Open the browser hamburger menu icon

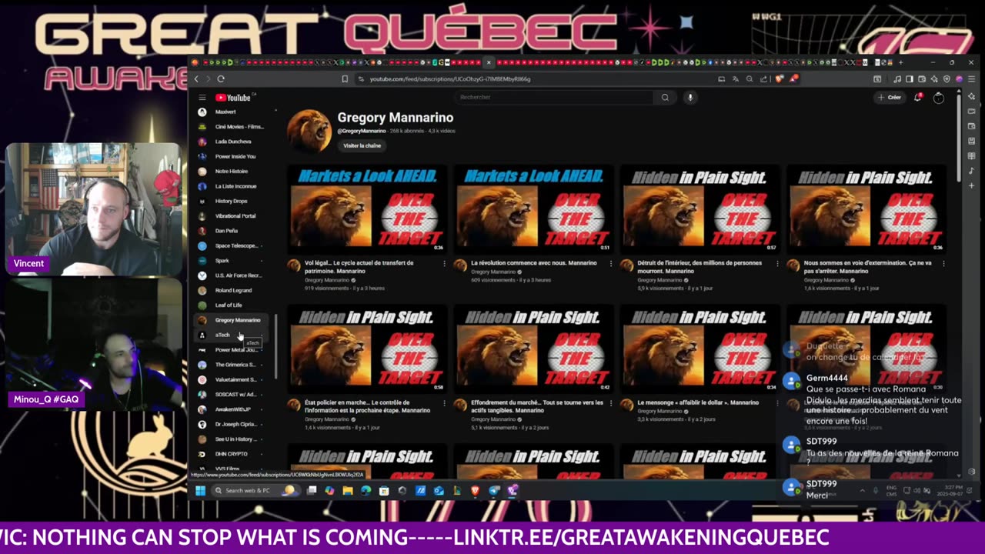[x=971, y=78]
